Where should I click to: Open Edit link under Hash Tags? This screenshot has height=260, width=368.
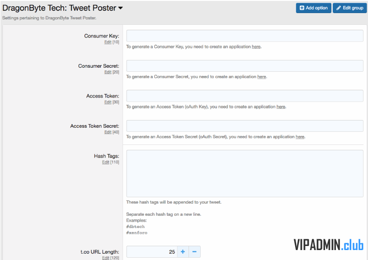(106, 162)
